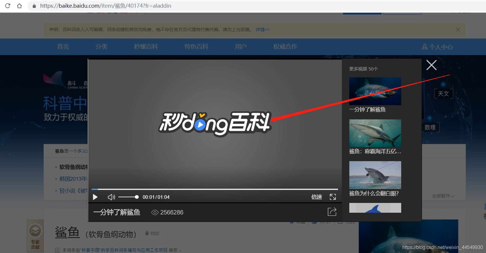Open the 韩国2013年 disambiguation link

pos(73,179)
